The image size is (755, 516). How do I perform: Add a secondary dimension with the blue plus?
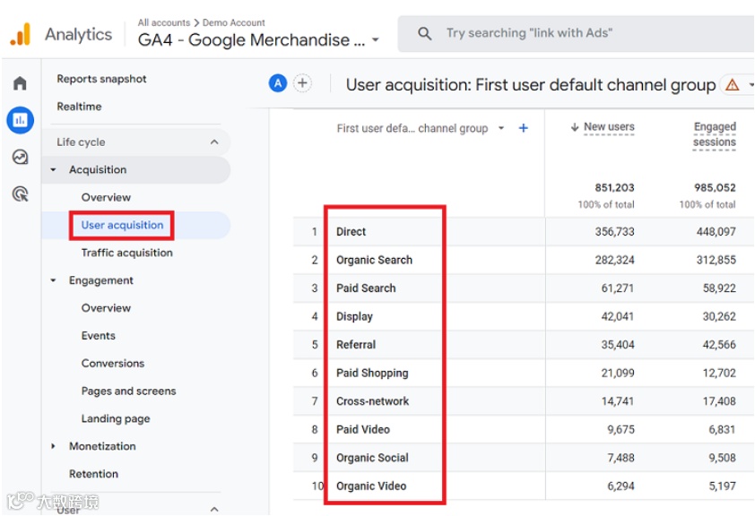click(x=524, y=128)
